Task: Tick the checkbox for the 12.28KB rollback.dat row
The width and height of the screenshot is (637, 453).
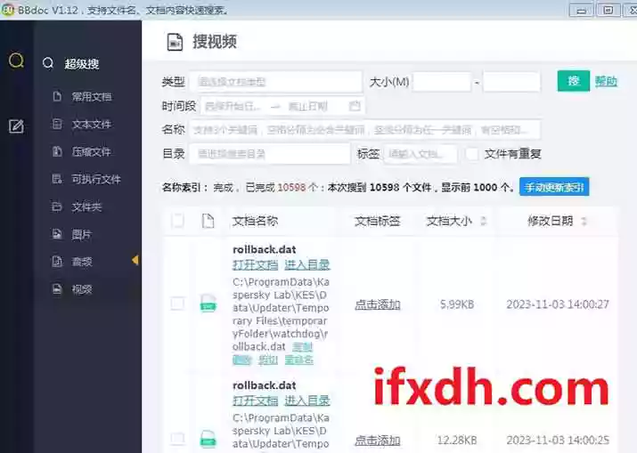Action: pyautogui.click(x=177, y=439)
